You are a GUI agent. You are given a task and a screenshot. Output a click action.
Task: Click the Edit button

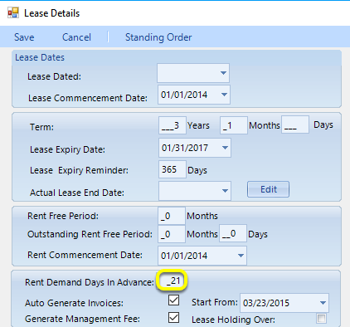(x=268, y=189)
